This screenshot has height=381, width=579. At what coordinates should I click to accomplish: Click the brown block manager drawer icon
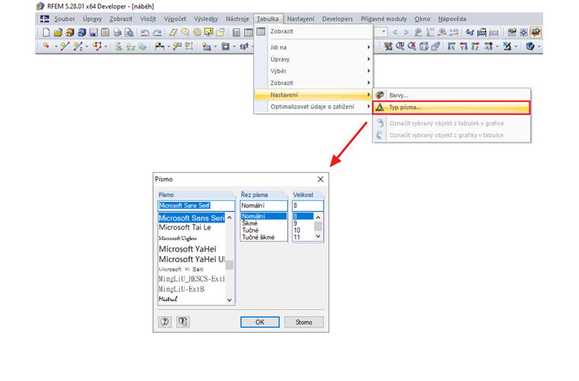pyautogui.click(x=70, y=33)
